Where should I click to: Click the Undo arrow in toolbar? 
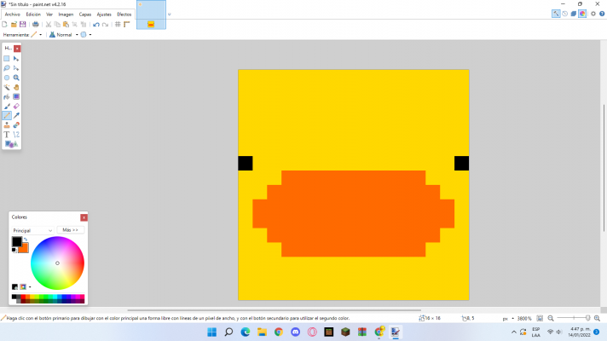click(x=95, y=25)
